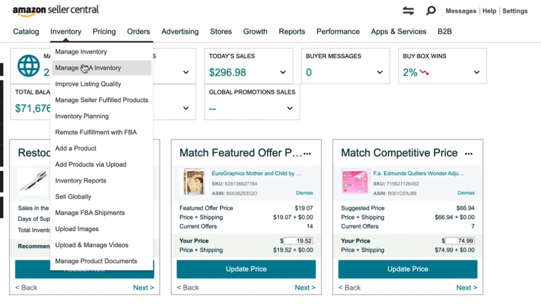541x305 pixels.
Task: Open the Reports menu
Action: [x=292, y=32]
